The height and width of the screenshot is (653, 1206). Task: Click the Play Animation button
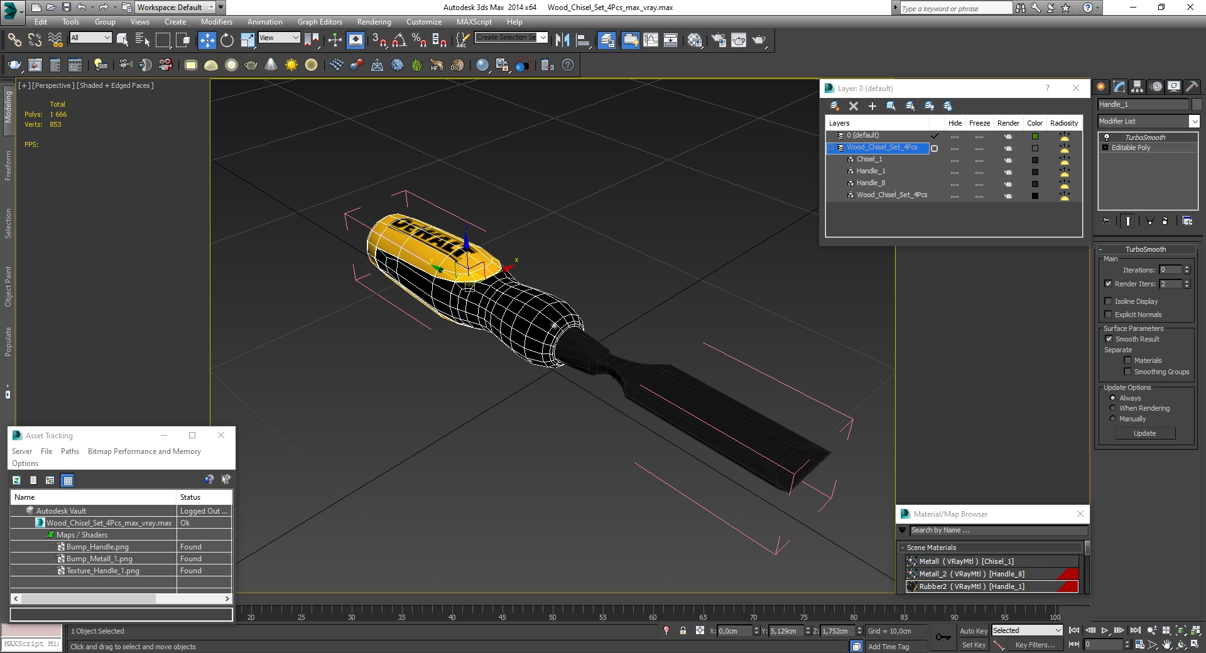click(x=1105, y=630)
